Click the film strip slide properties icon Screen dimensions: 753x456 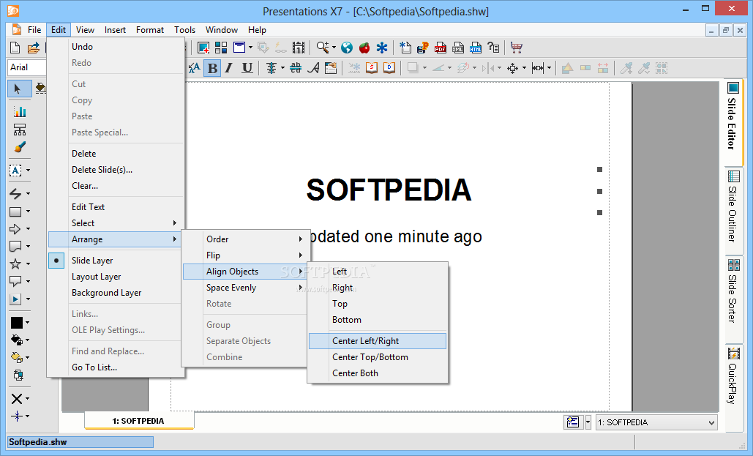click(299, 48)
